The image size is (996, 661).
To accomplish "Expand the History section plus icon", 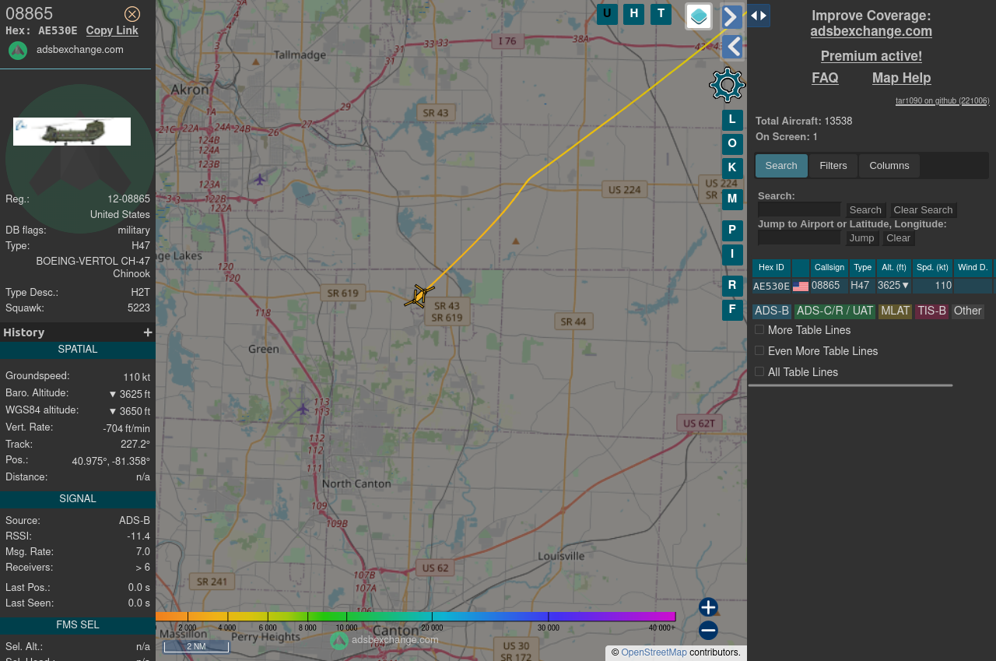I will tap(148, 332).
